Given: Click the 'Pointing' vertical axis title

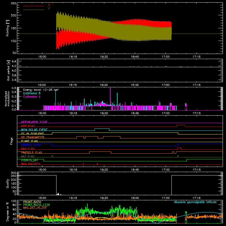Looking at the screenshot, I should [7, 28].
